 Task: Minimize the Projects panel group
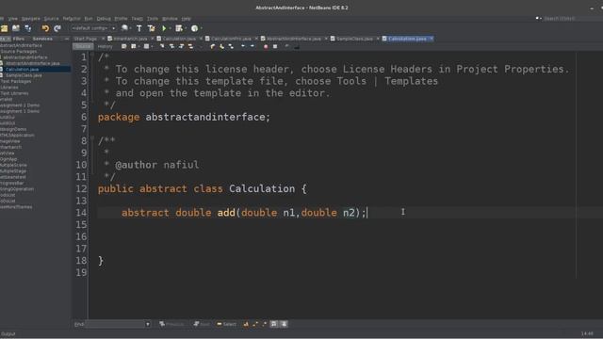[67, 39]
